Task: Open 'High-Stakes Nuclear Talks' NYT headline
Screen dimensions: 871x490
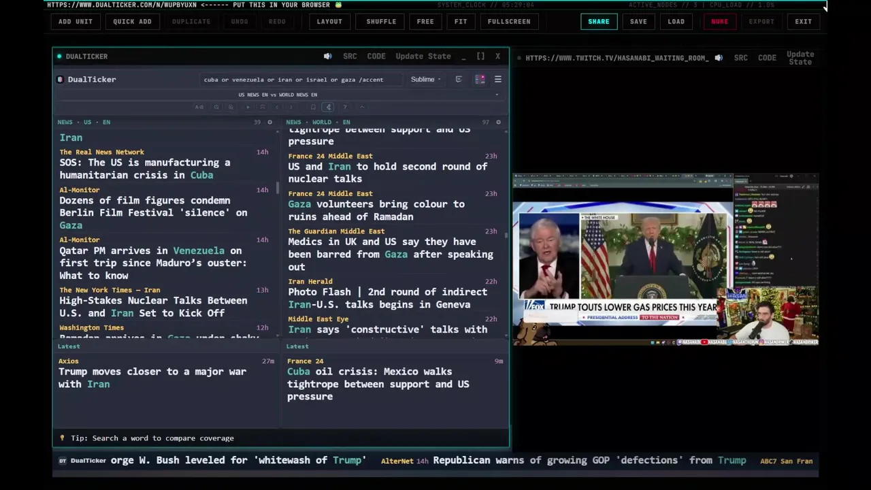Action: click(153, 306)
